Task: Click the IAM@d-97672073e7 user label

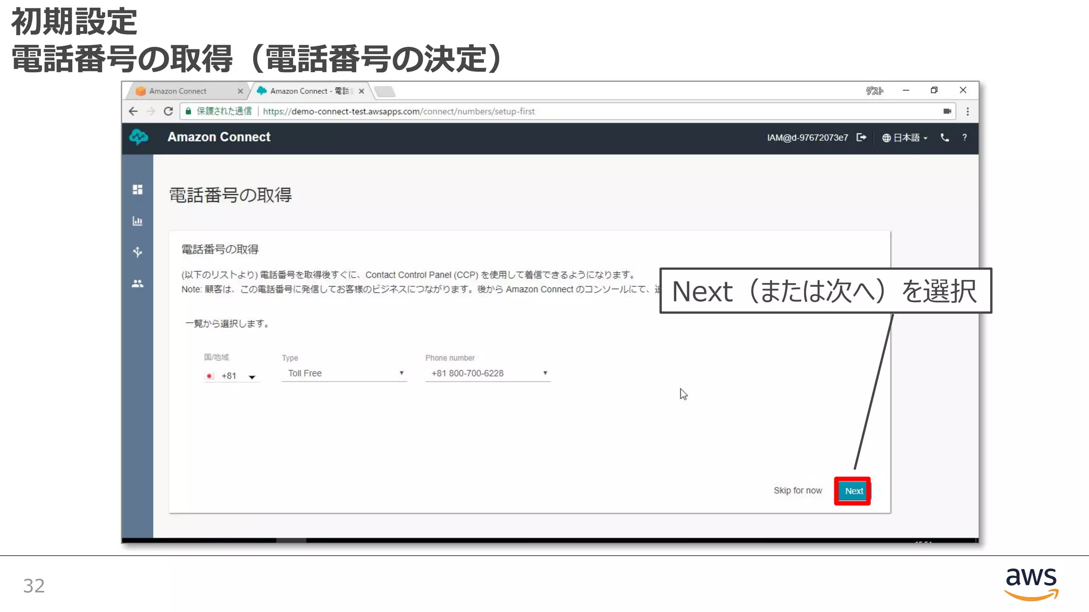Action: 807,138
